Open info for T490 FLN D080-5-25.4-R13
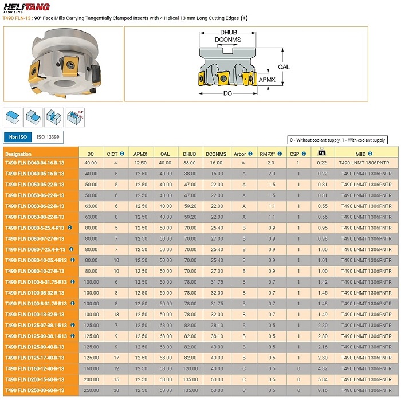The width and height of the screenshot is (401, 400). (x=70, y=228)
